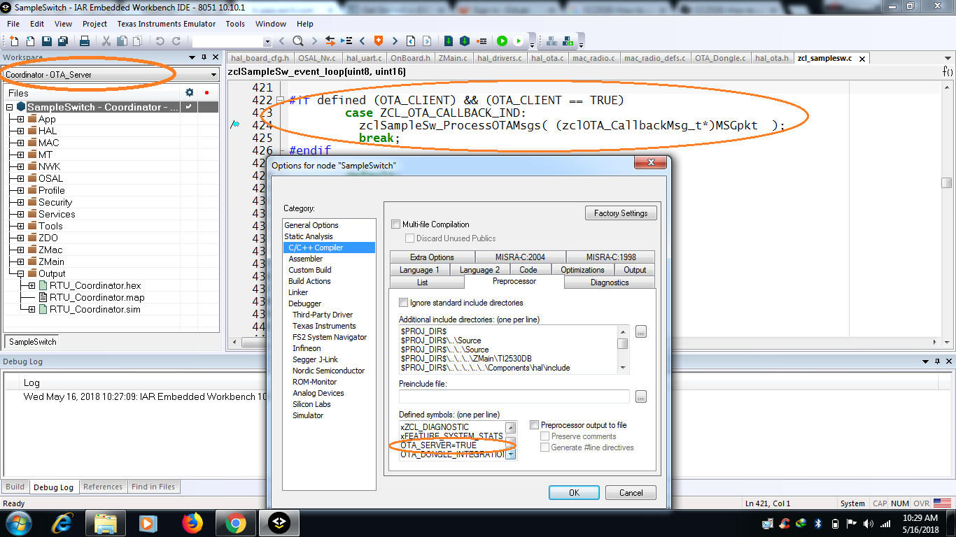Click the Make build icon in the toolbar
This screenshot has width=956, height=537.
pos(464,41)
